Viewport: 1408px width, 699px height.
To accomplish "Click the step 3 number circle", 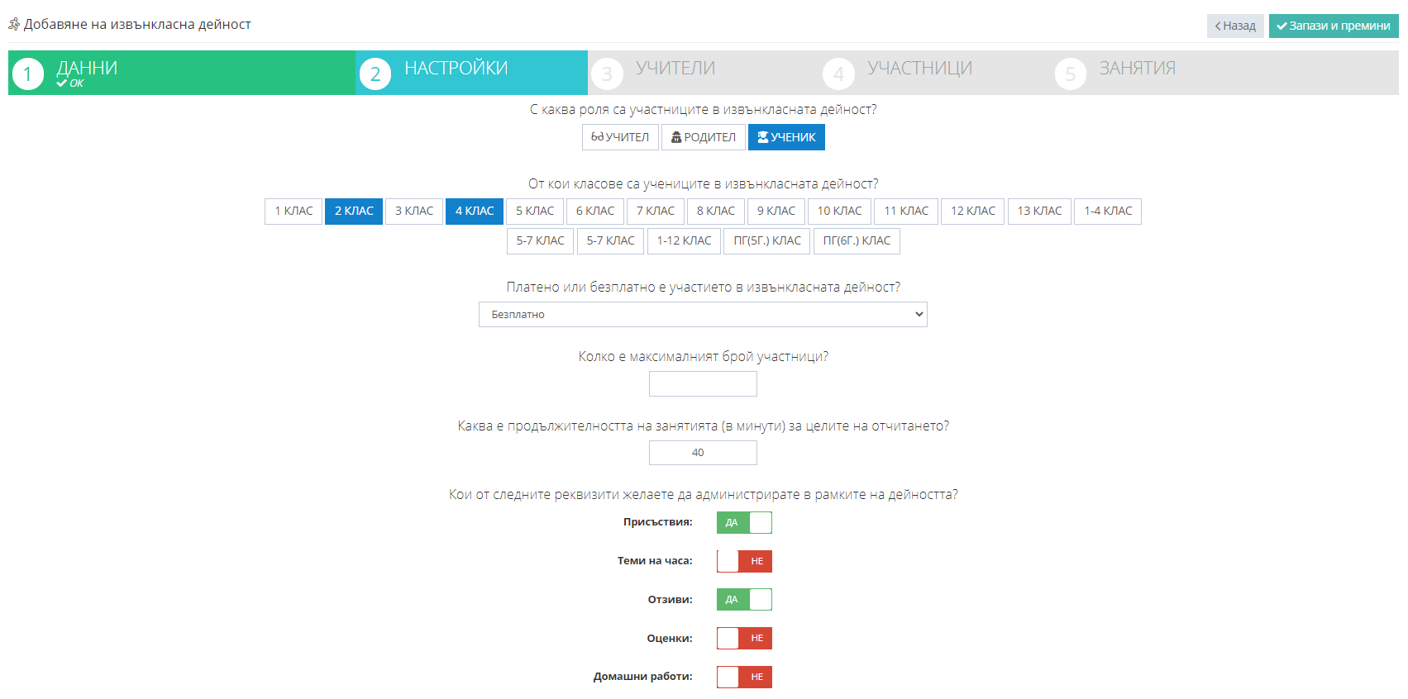I will 607,74.
